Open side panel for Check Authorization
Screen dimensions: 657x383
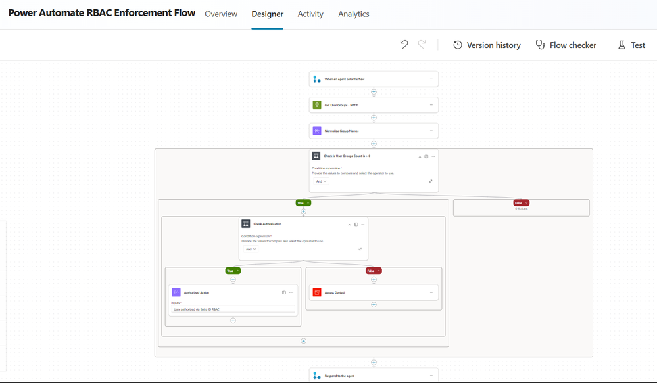pos(356,225)
